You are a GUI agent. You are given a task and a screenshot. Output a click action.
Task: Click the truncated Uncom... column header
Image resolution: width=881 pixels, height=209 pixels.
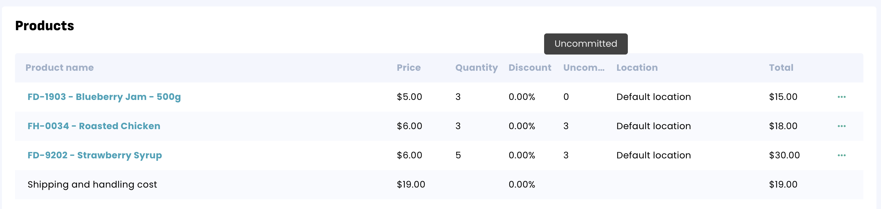coord(584,68)
